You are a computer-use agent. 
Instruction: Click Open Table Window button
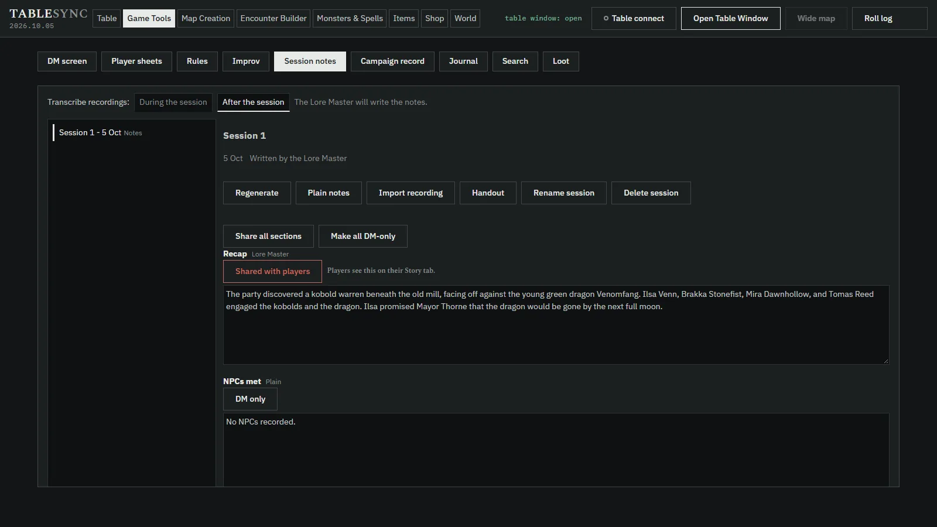coord(730,18)
